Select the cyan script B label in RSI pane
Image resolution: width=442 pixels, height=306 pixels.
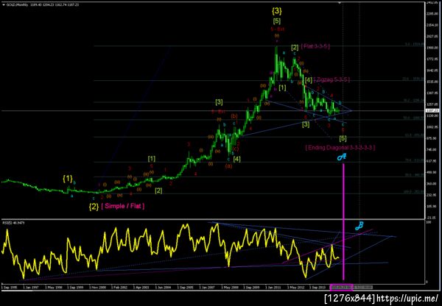[359, 226]
